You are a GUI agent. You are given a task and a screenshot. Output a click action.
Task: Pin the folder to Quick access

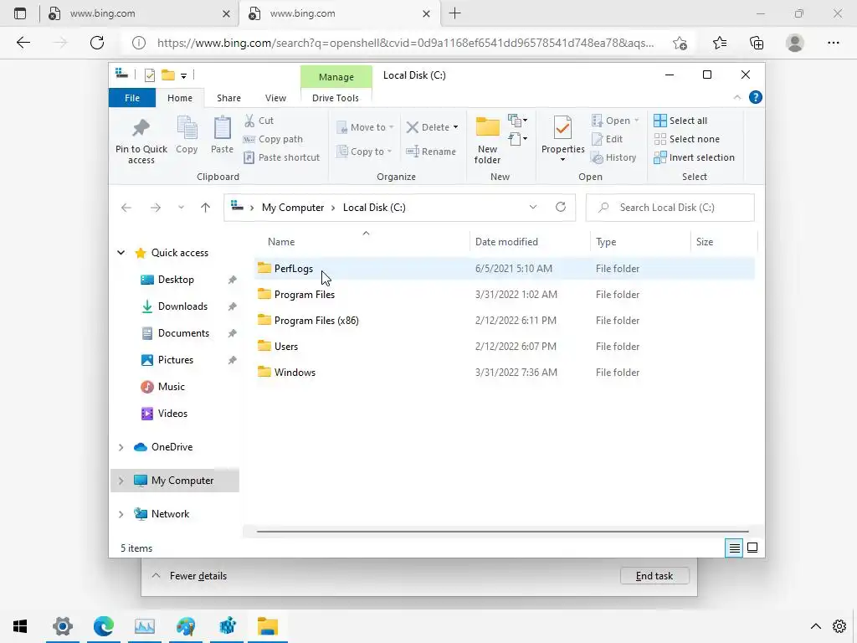click(x=141, y=141)
